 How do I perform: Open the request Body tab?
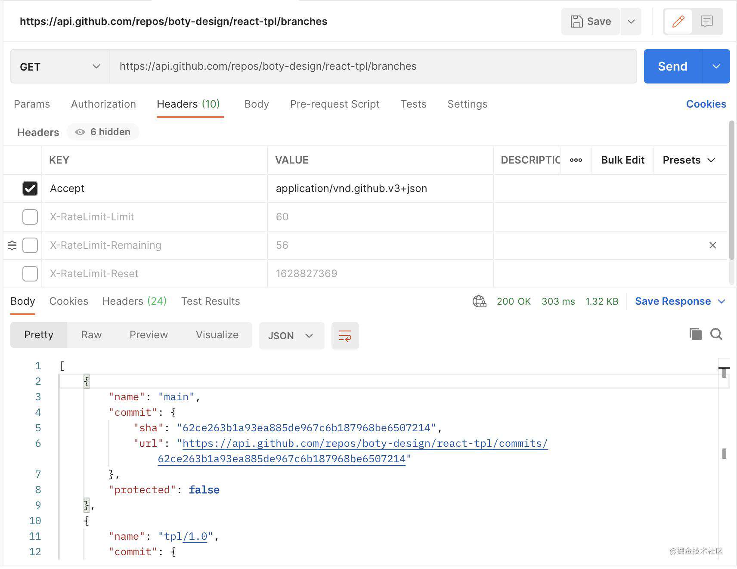[257, 104]
